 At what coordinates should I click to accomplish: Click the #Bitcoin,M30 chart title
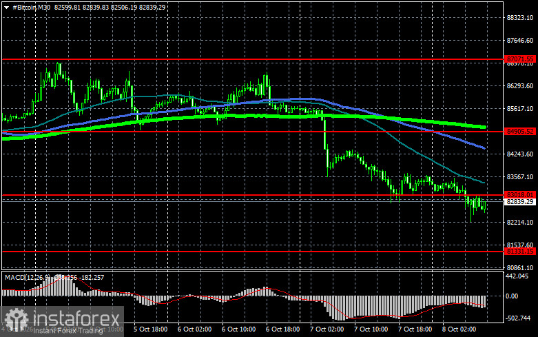(31, 7)
